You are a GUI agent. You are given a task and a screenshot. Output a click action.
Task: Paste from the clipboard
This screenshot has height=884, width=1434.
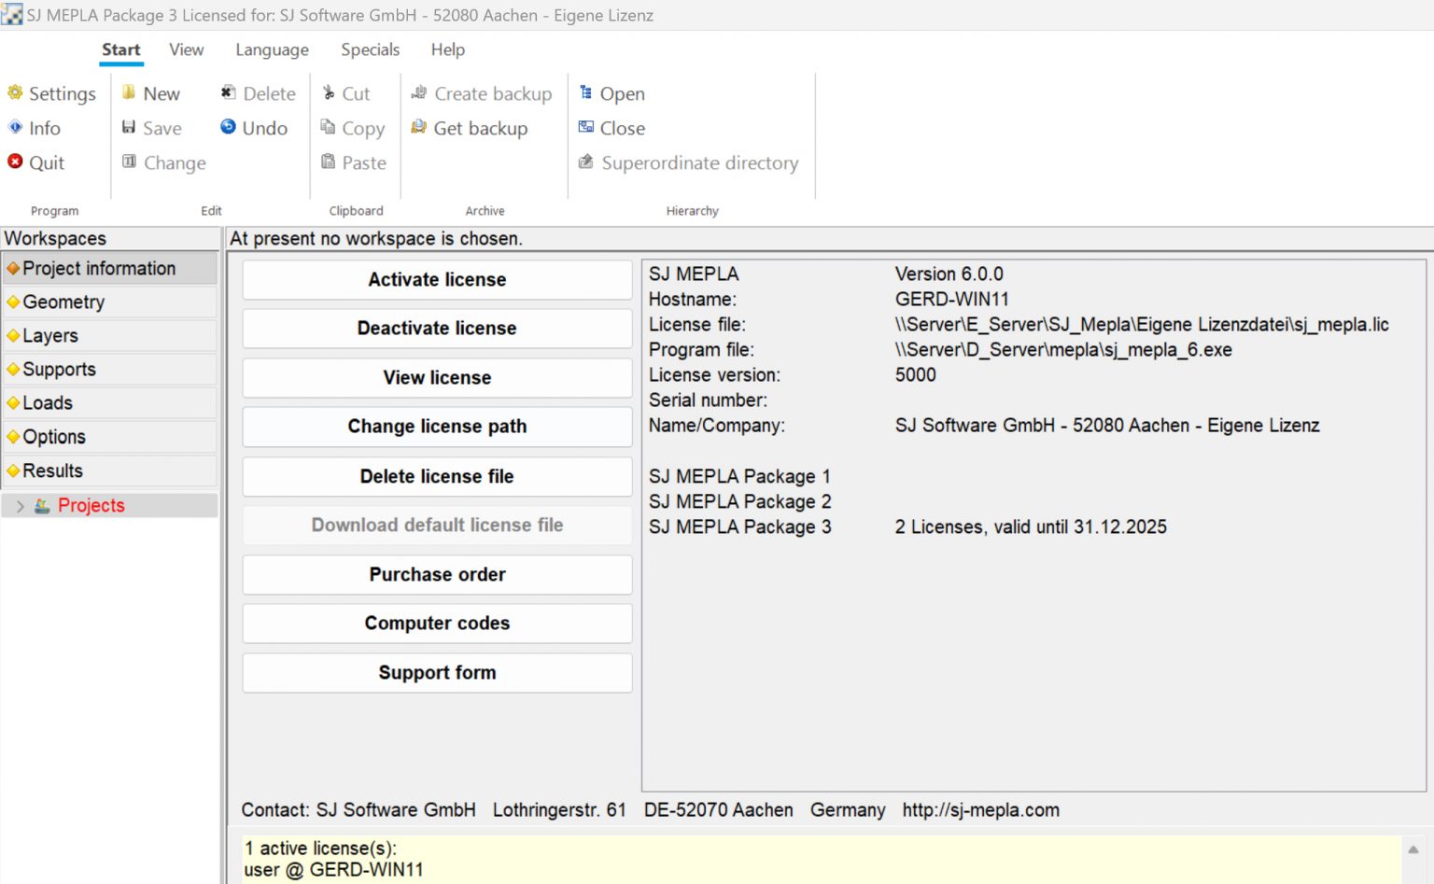[328, 161]
